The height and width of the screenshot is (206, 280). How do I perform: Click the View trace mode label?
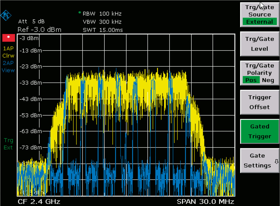(x=8, y=70)
